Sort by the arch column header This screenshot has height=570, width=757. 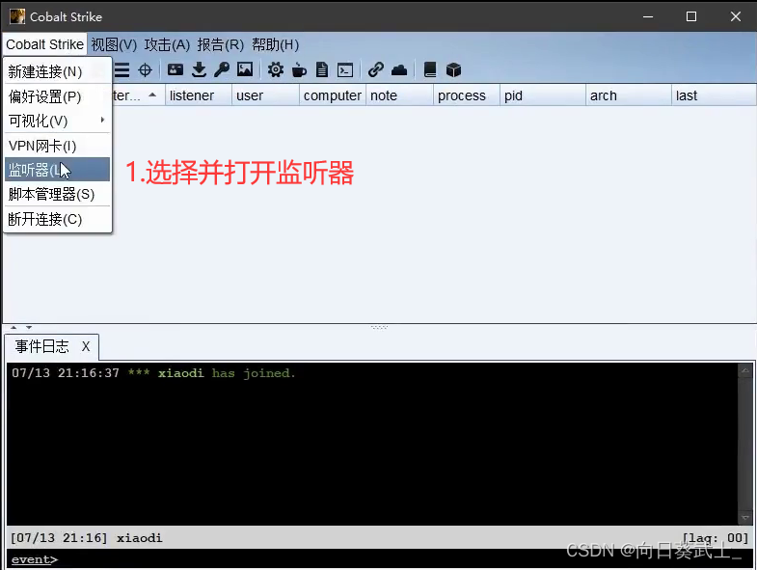[628, 95]
